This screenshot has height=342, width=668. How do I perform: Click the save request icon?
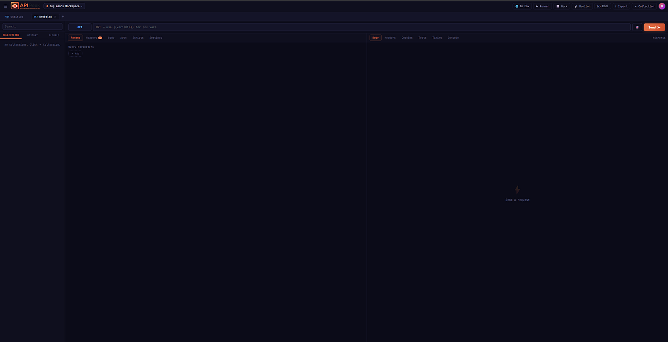[x=637, y=27]
